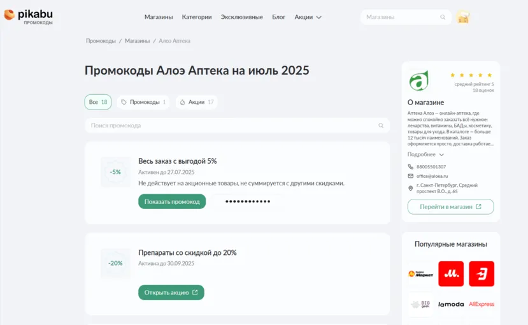Open Категории in top navigation
Screen dimensions: 528x325
(x=197, y=17)
